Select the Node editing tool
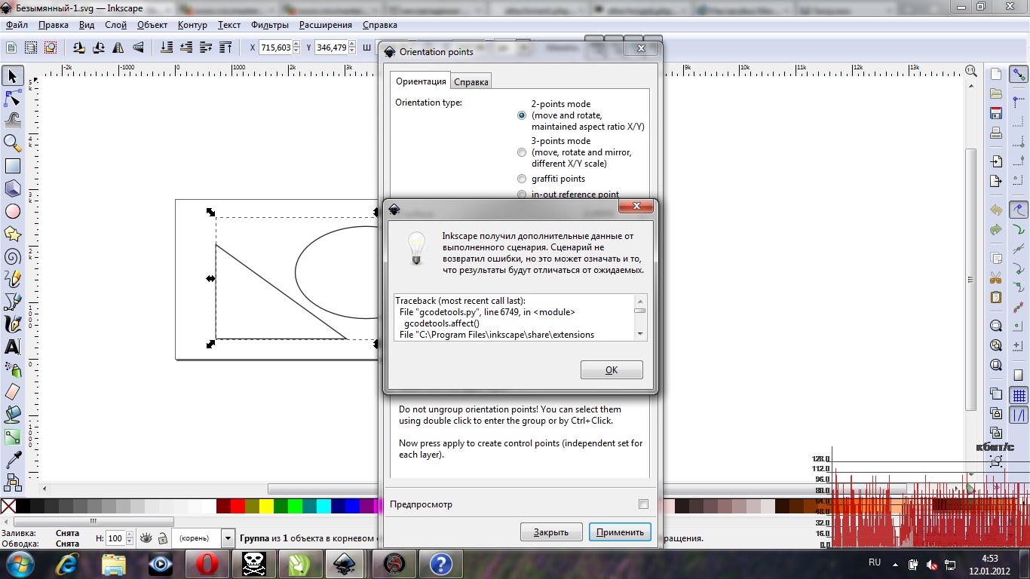 click(x=13, y=98)
